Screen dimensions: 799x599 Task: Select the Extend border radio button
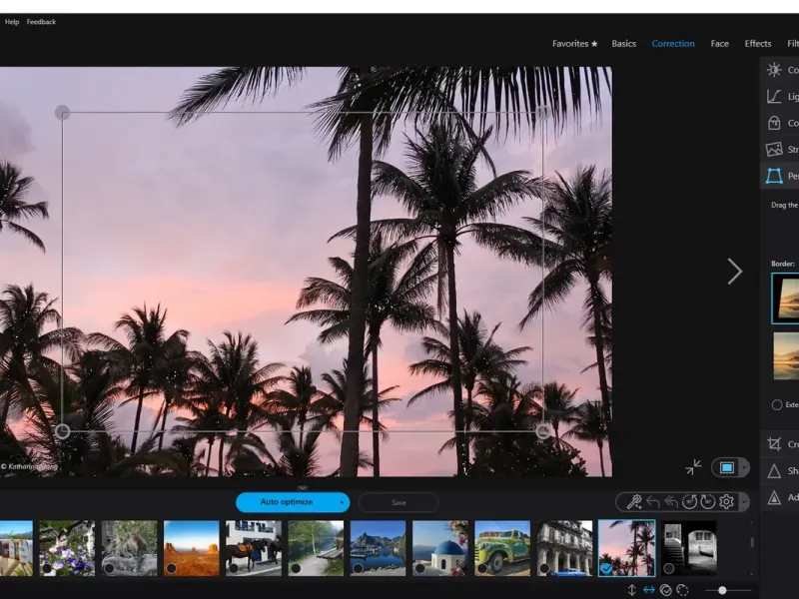(777, 405)
